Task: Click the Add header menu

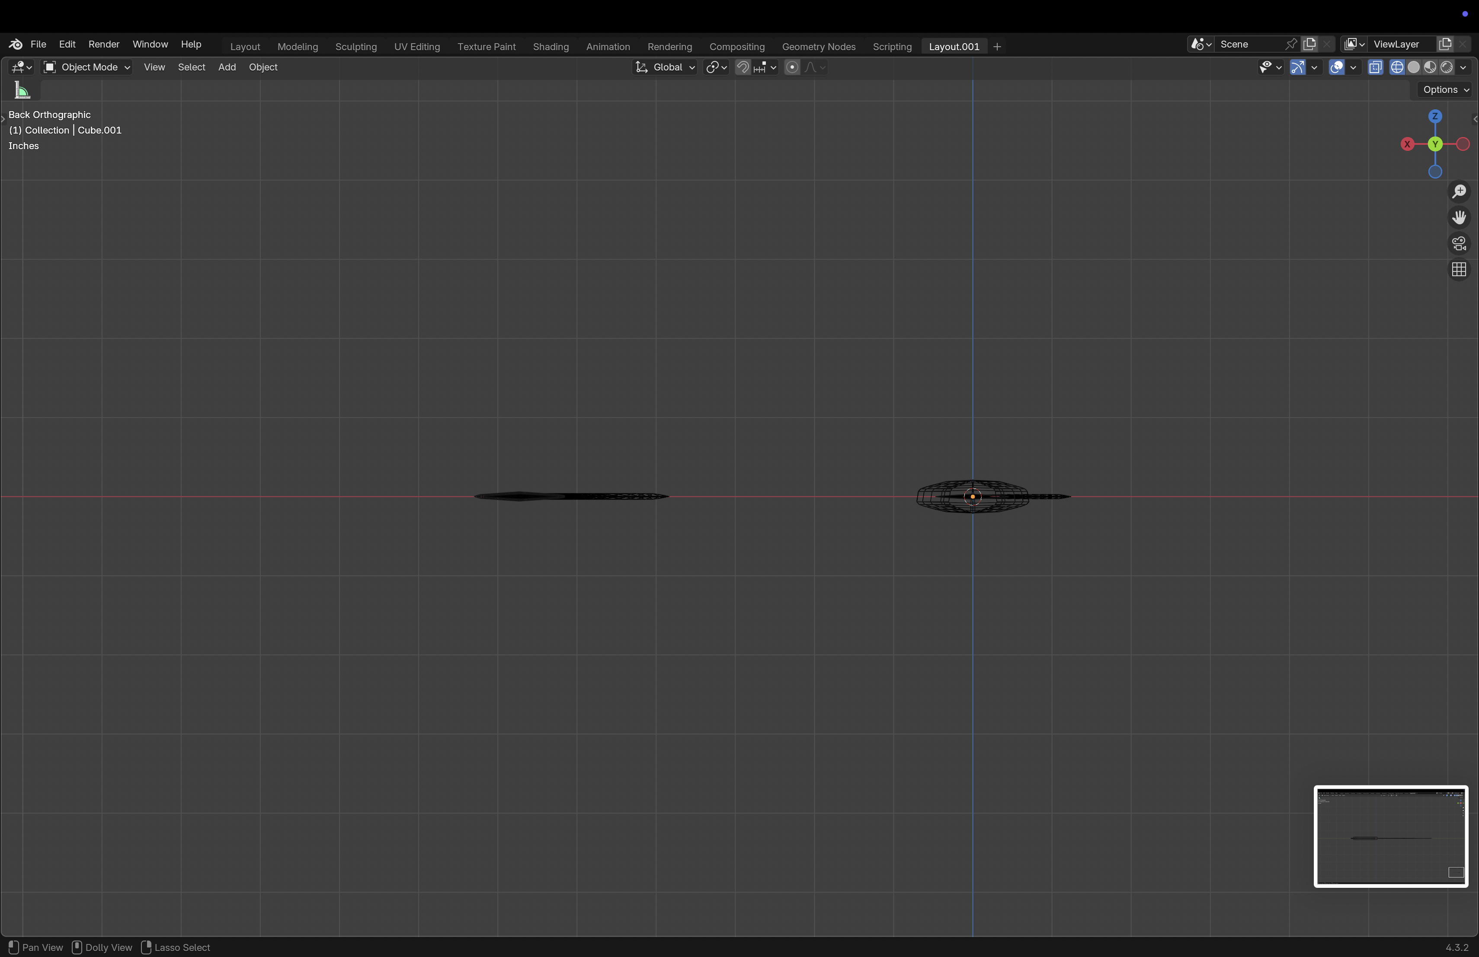Action: click(227, 67)
